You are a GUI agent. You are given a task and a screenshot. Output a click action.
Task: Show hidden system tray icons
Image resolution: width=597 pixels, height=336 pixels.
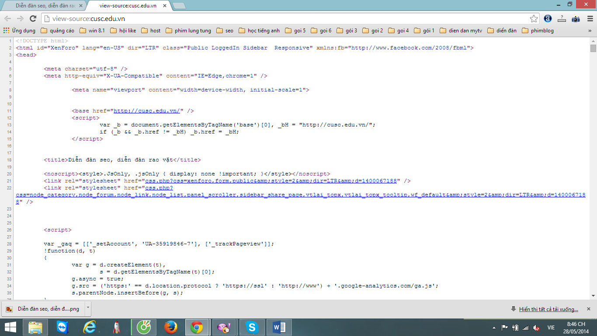(494, 327)
